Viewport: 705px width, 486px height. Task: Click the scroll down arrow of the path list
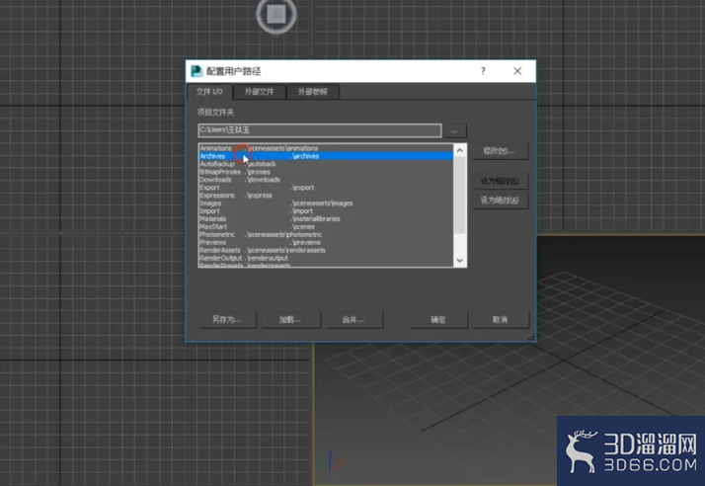[459, 261]
